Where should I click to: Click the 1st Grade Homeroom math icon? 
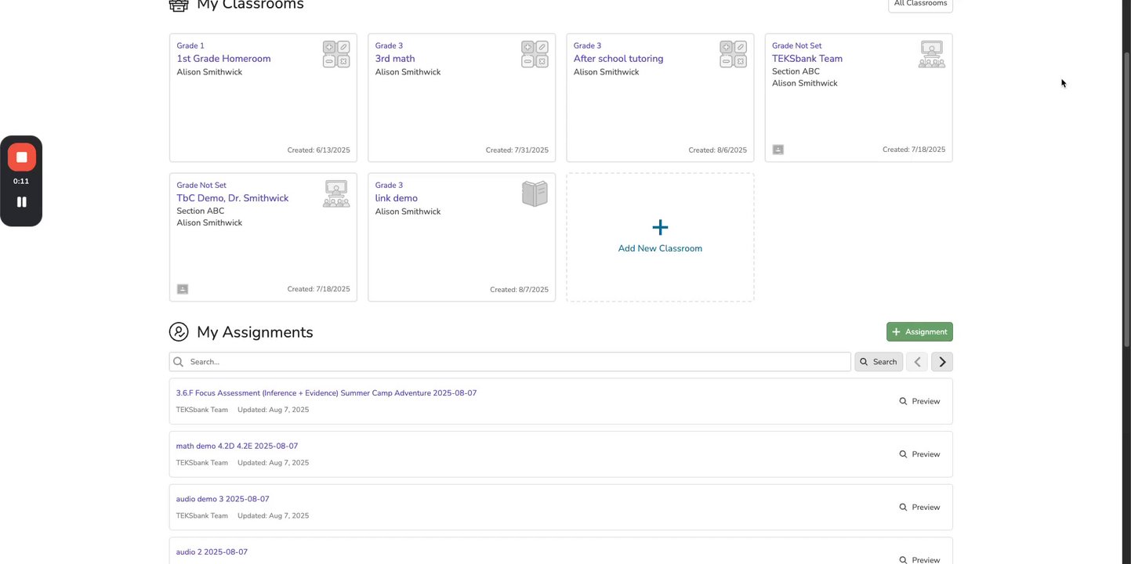click(336, 54)
